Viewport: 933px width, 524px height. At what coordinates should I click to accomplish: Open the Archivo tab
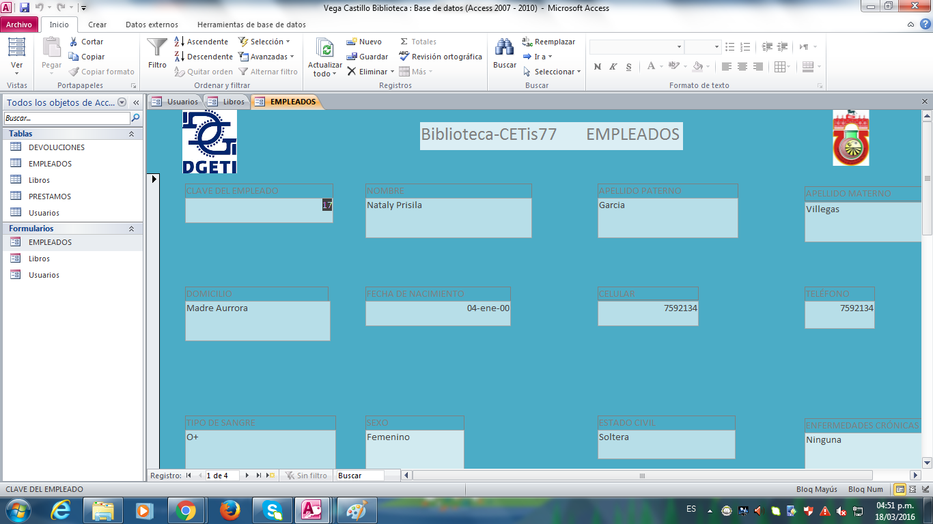19,25
